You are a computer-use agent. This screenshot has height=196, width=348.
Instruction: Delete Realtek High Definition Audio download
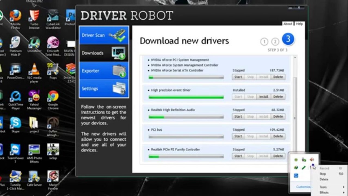click(x=278, y=117)
